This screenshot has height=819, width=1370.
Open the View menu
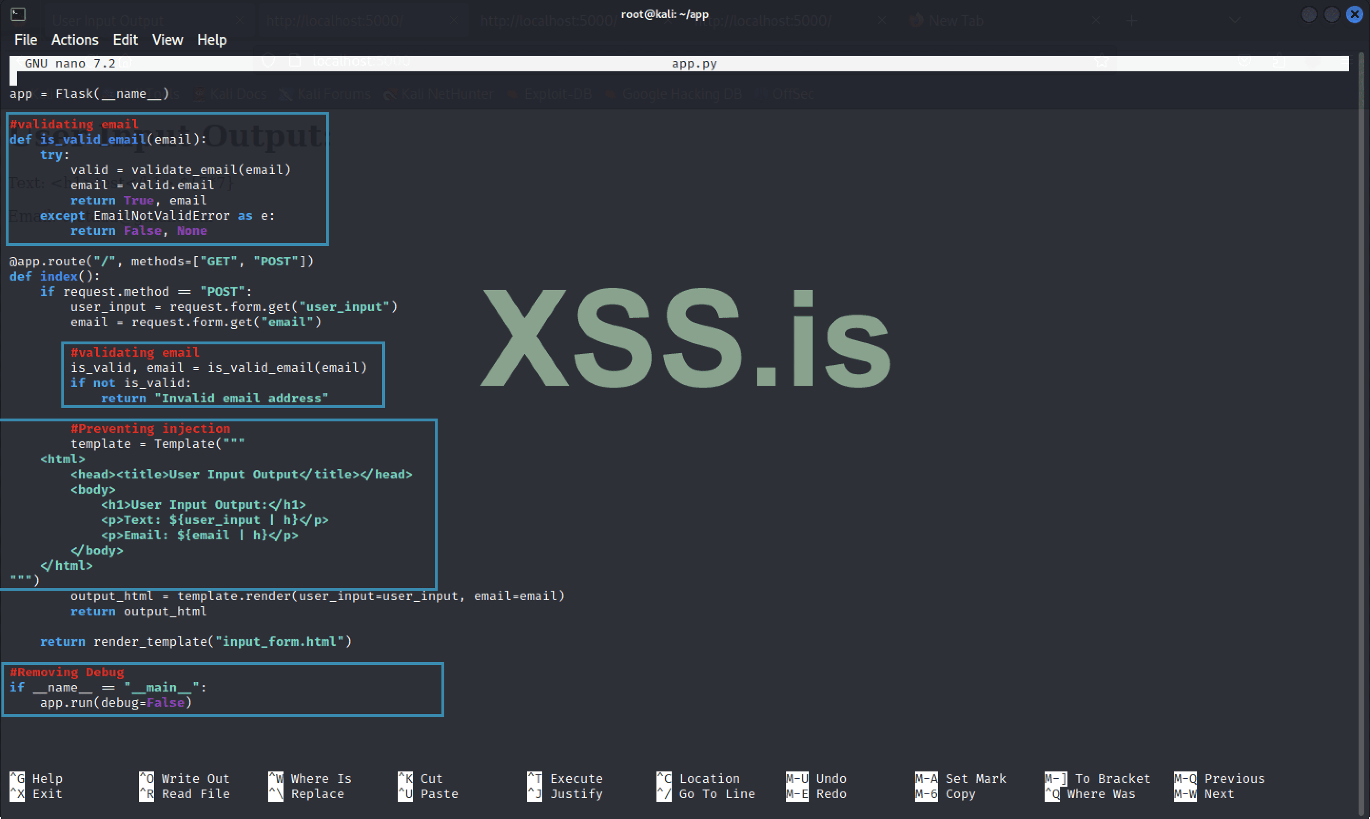pyautogui.click(x=167, y=40)
